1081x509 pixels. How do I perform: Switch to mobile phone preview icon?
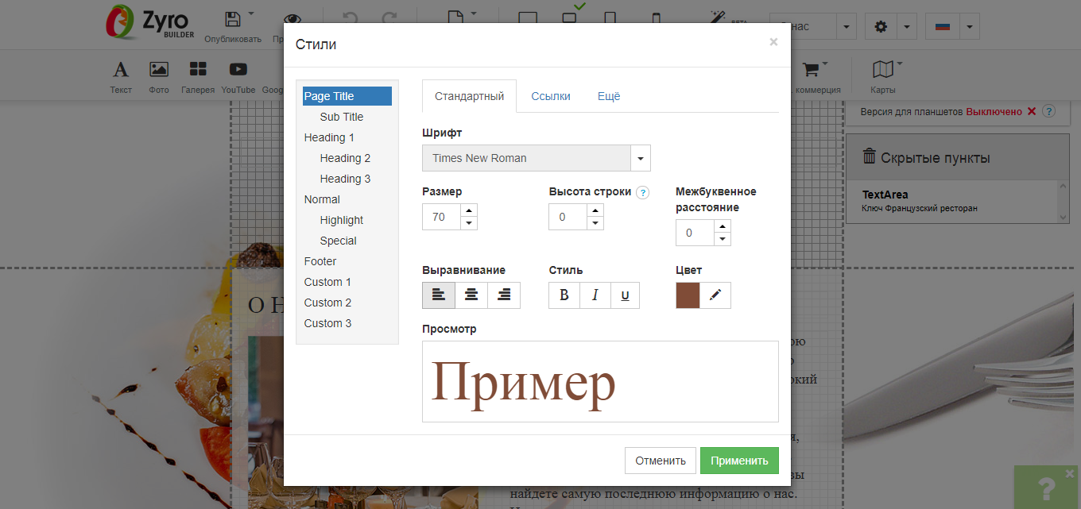point(657,14)
